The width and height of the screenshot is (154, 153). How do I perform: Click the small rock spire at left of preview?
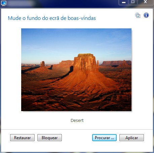point(42,64)
